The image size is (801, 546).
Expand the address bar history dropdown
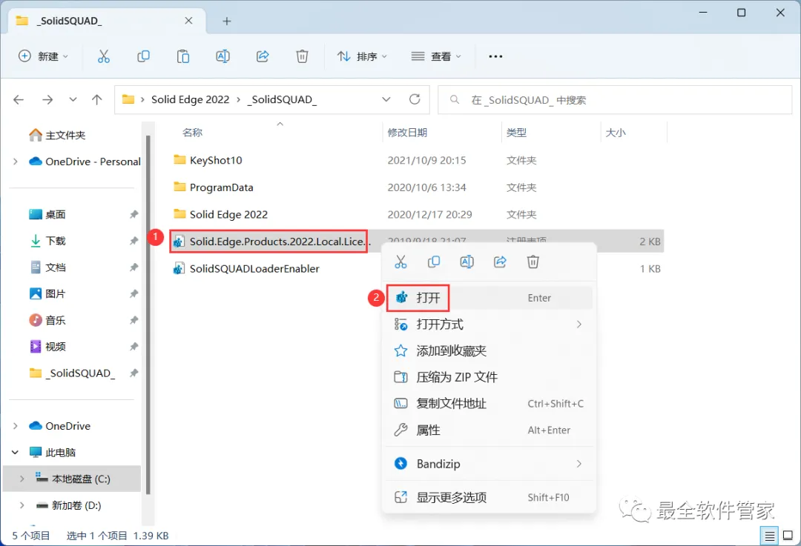(x=386, y=99)
